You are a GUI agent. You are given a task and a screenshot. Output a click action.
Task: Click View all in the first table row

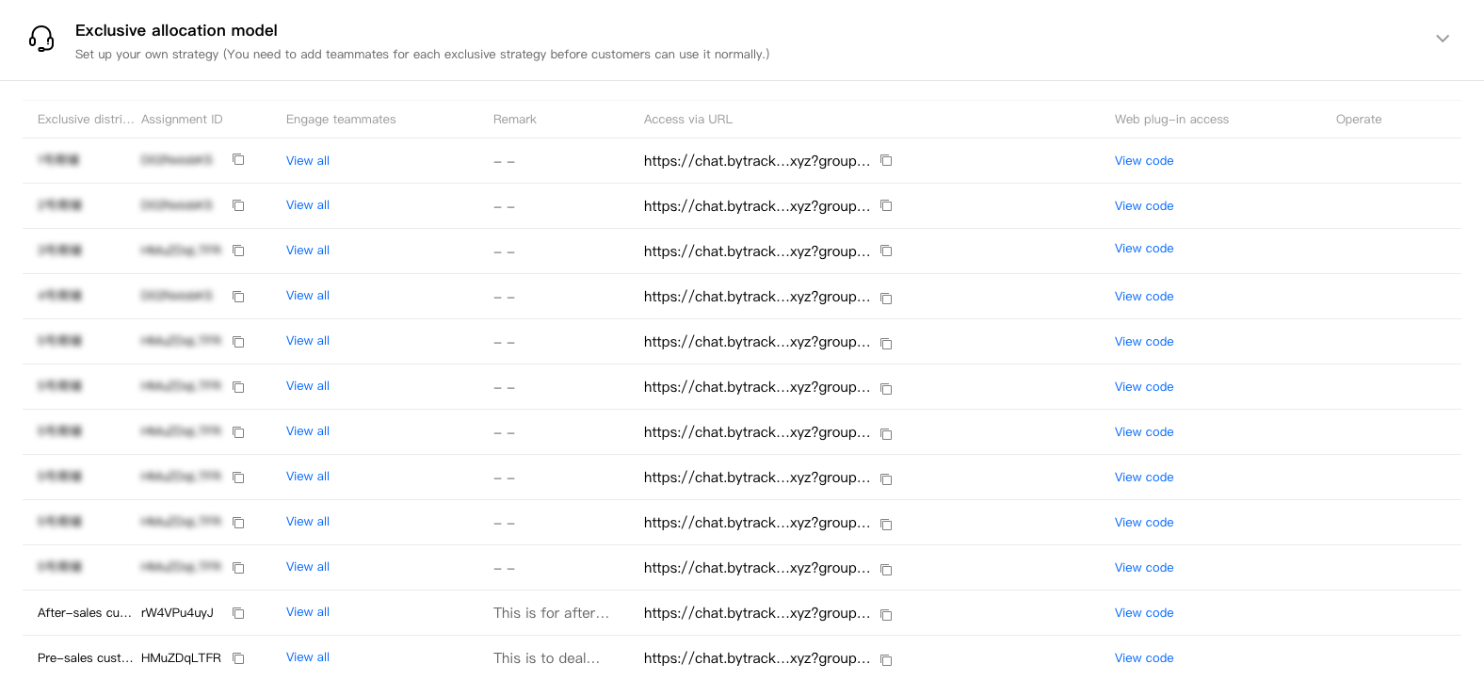(308, 161)
